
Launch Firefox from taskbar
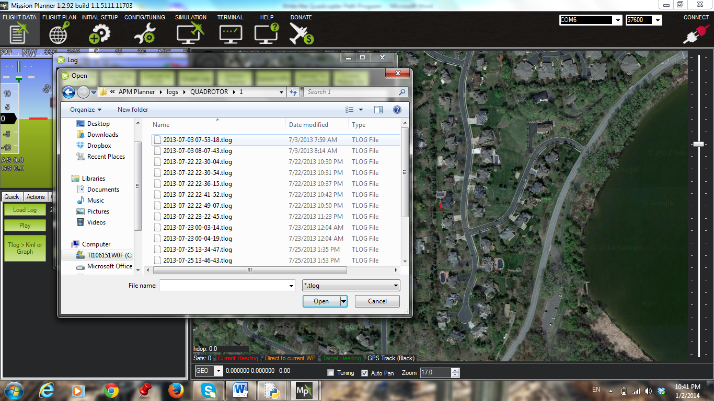(x=176, y=390)
